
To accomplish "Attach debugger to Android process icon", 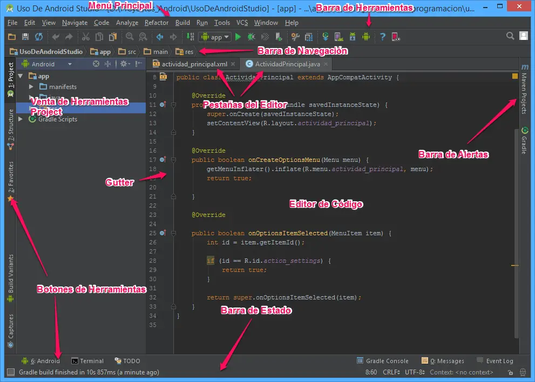I will click(279, 37).
